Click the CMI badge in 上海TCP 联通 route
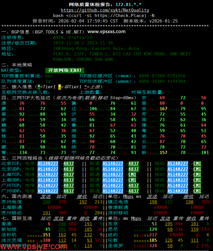Viewport: 213px width, 251px height. (x=132, y=175)
